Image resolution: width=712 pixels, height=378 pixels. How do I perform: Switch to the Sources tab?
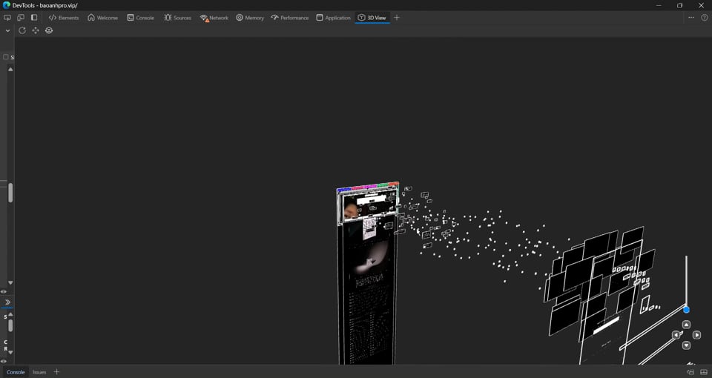pos(177,18)
